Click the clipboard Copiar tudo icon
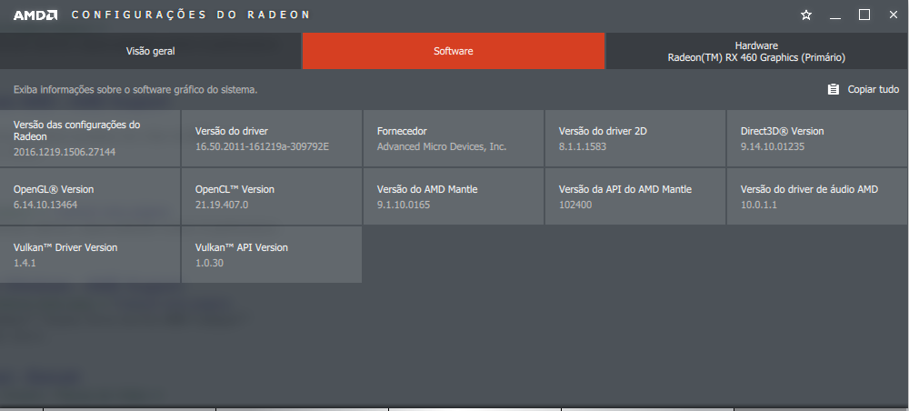The height and width of the screenshot is (411, 909). click(x=833, y=89)
